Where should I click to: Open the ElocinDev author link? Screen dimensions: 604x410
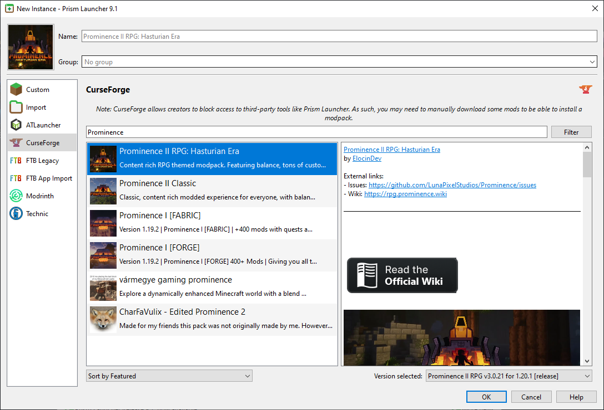366,158
